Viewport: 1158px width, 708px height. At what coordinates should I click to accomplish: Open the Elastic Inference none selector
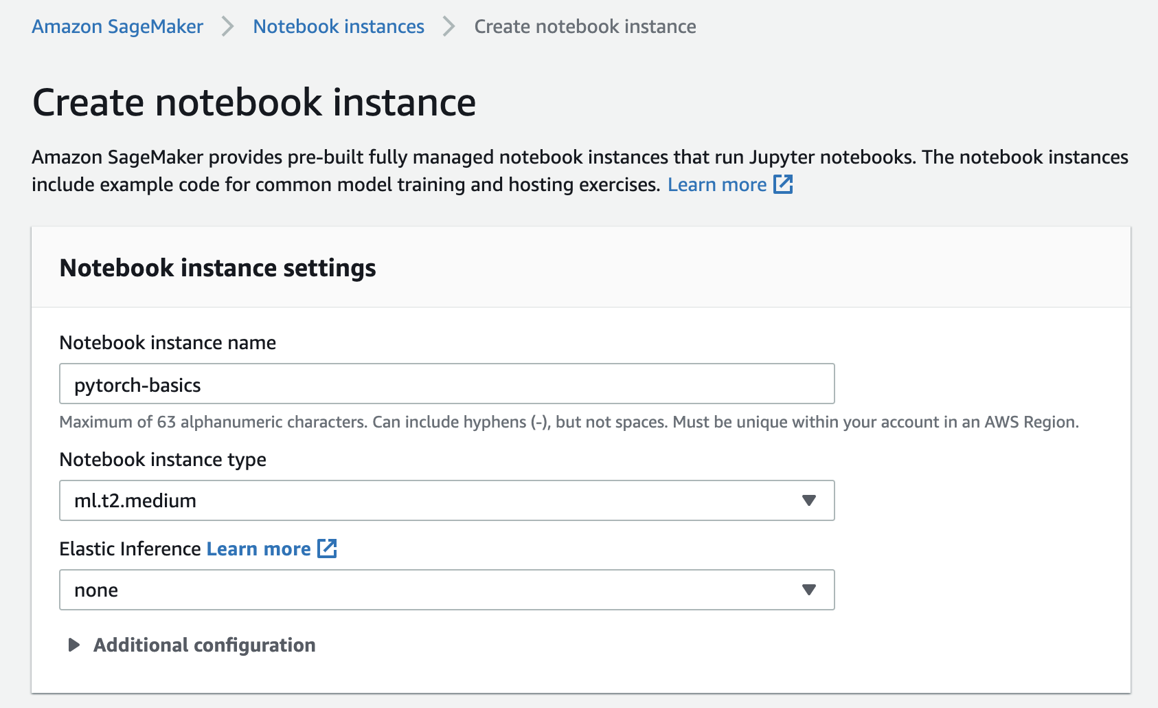(x=447, y=590)
